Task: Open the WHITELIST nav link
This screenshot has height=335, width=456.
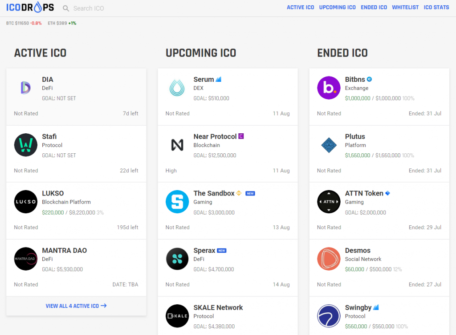Action: point(405,8)
